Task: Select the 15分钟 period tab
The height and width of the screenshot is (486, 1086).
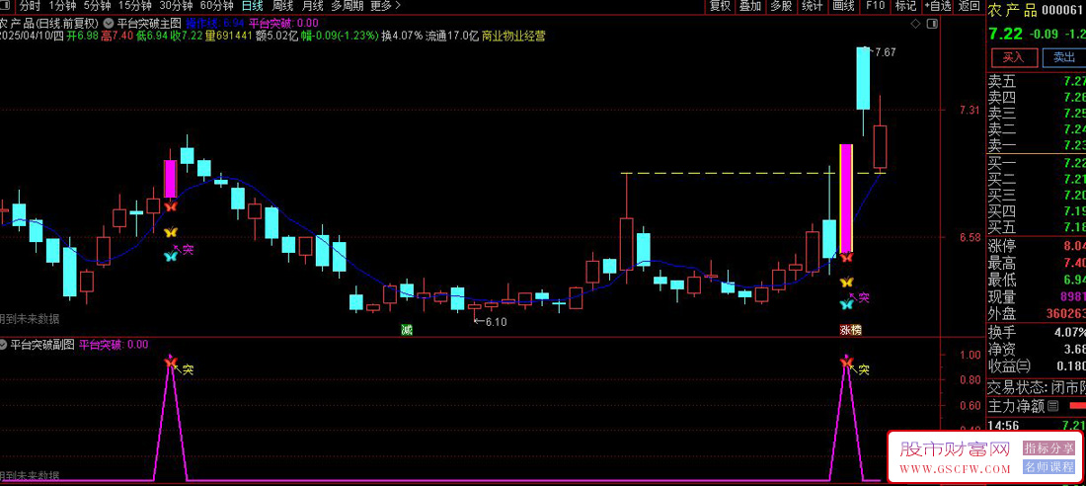Action: (x=134, y=6)
